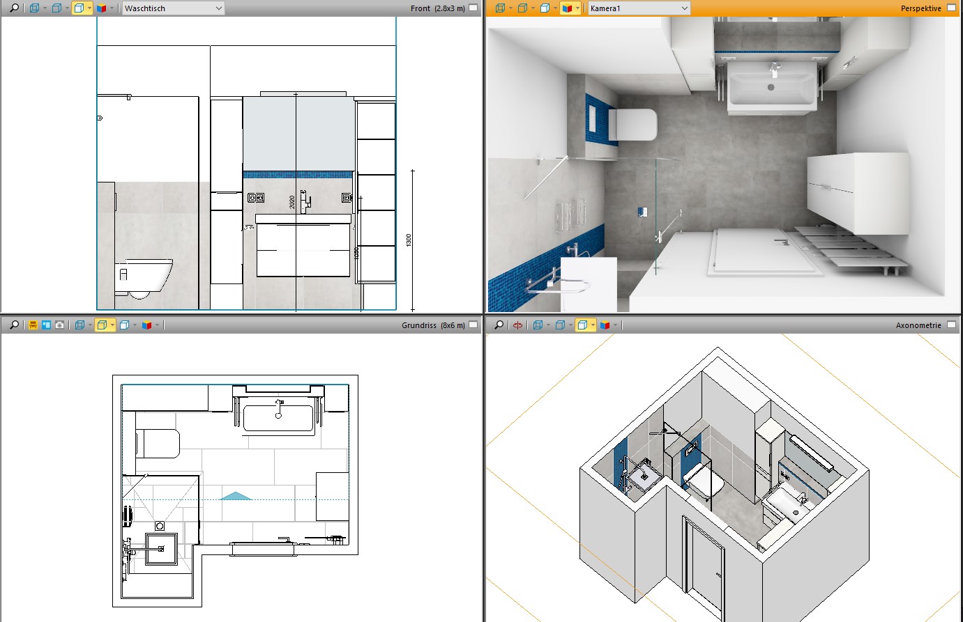Select wireframe display mode in Front view
The image size is (963, 622).
pyautogui.click(x=34, y=8)
